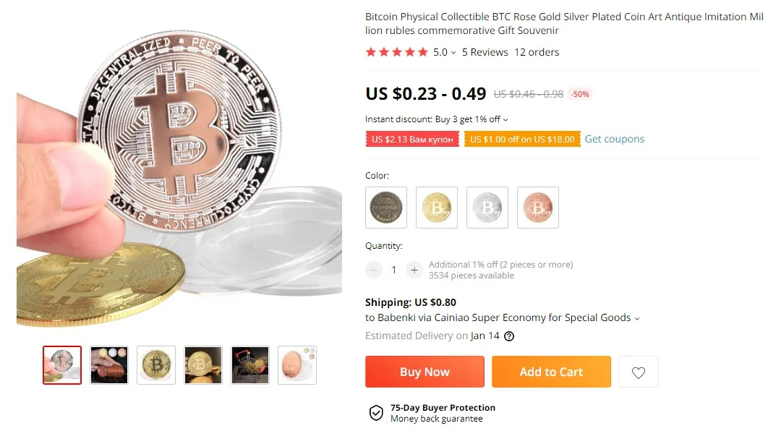Select the rose gold coin color
768x431 pixels.
538,208
